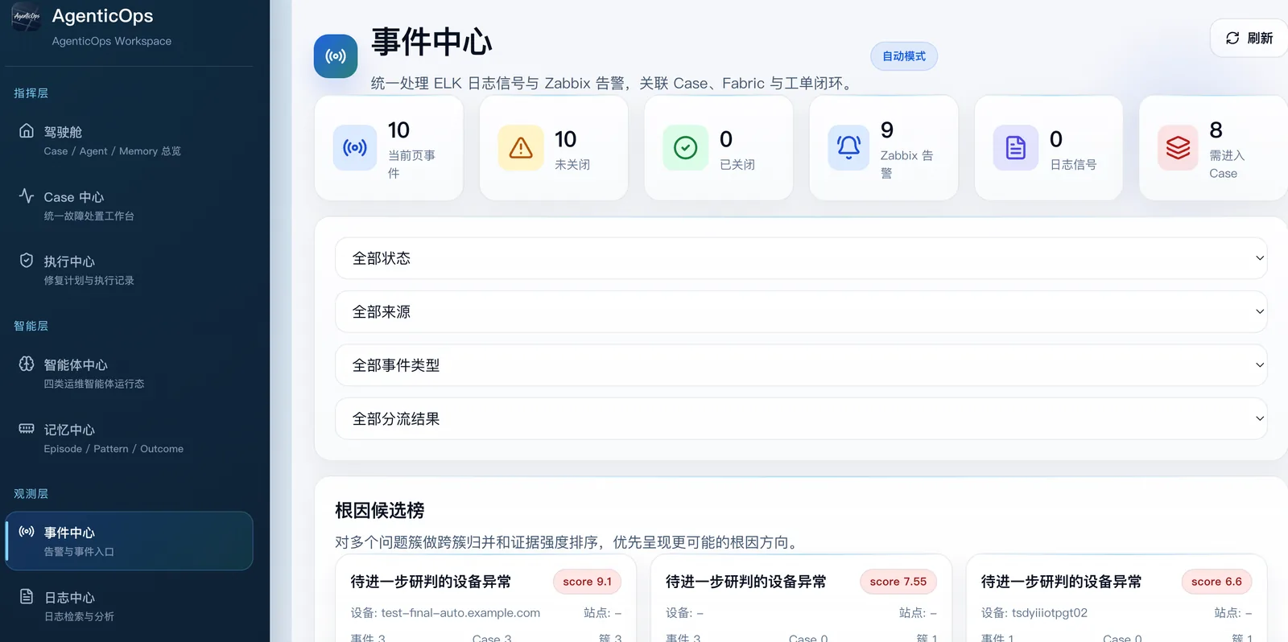Click the 刷新 button
The height and width of the screenshot is (642, 1288).
[x=1249, y=38]
